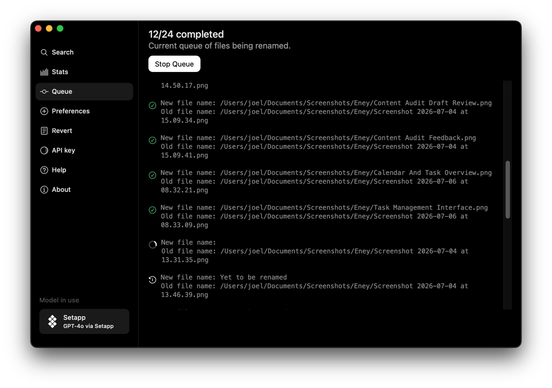Close the window with the red button
The width and height of the screenshot is (552, 388).
pos(38,28)
